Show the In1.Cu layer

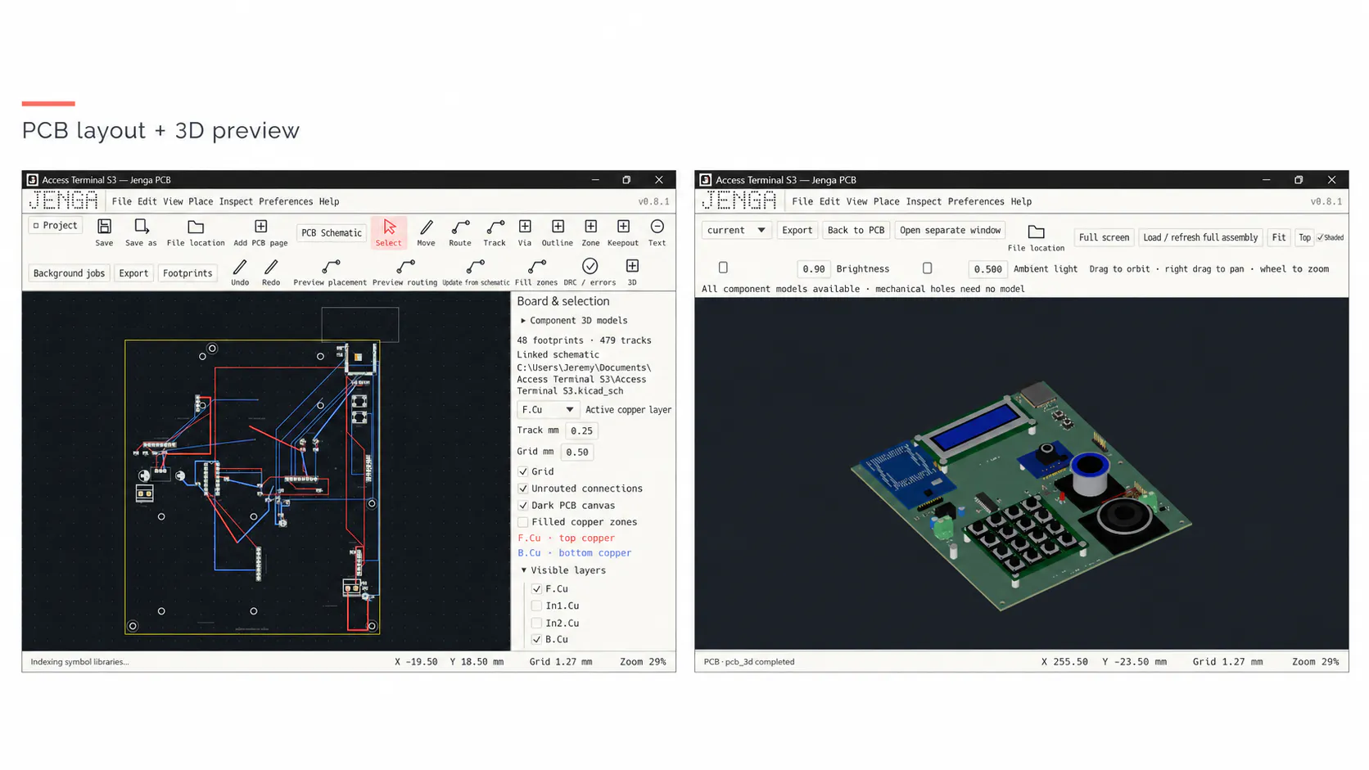pos(536,606)
